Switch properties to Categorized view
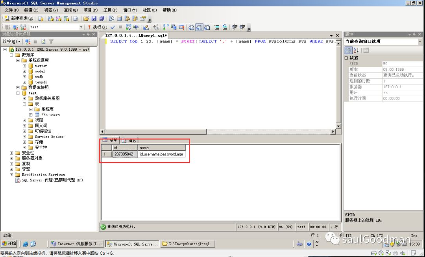The width and height of the screenshot is (425, 257). 348,50
